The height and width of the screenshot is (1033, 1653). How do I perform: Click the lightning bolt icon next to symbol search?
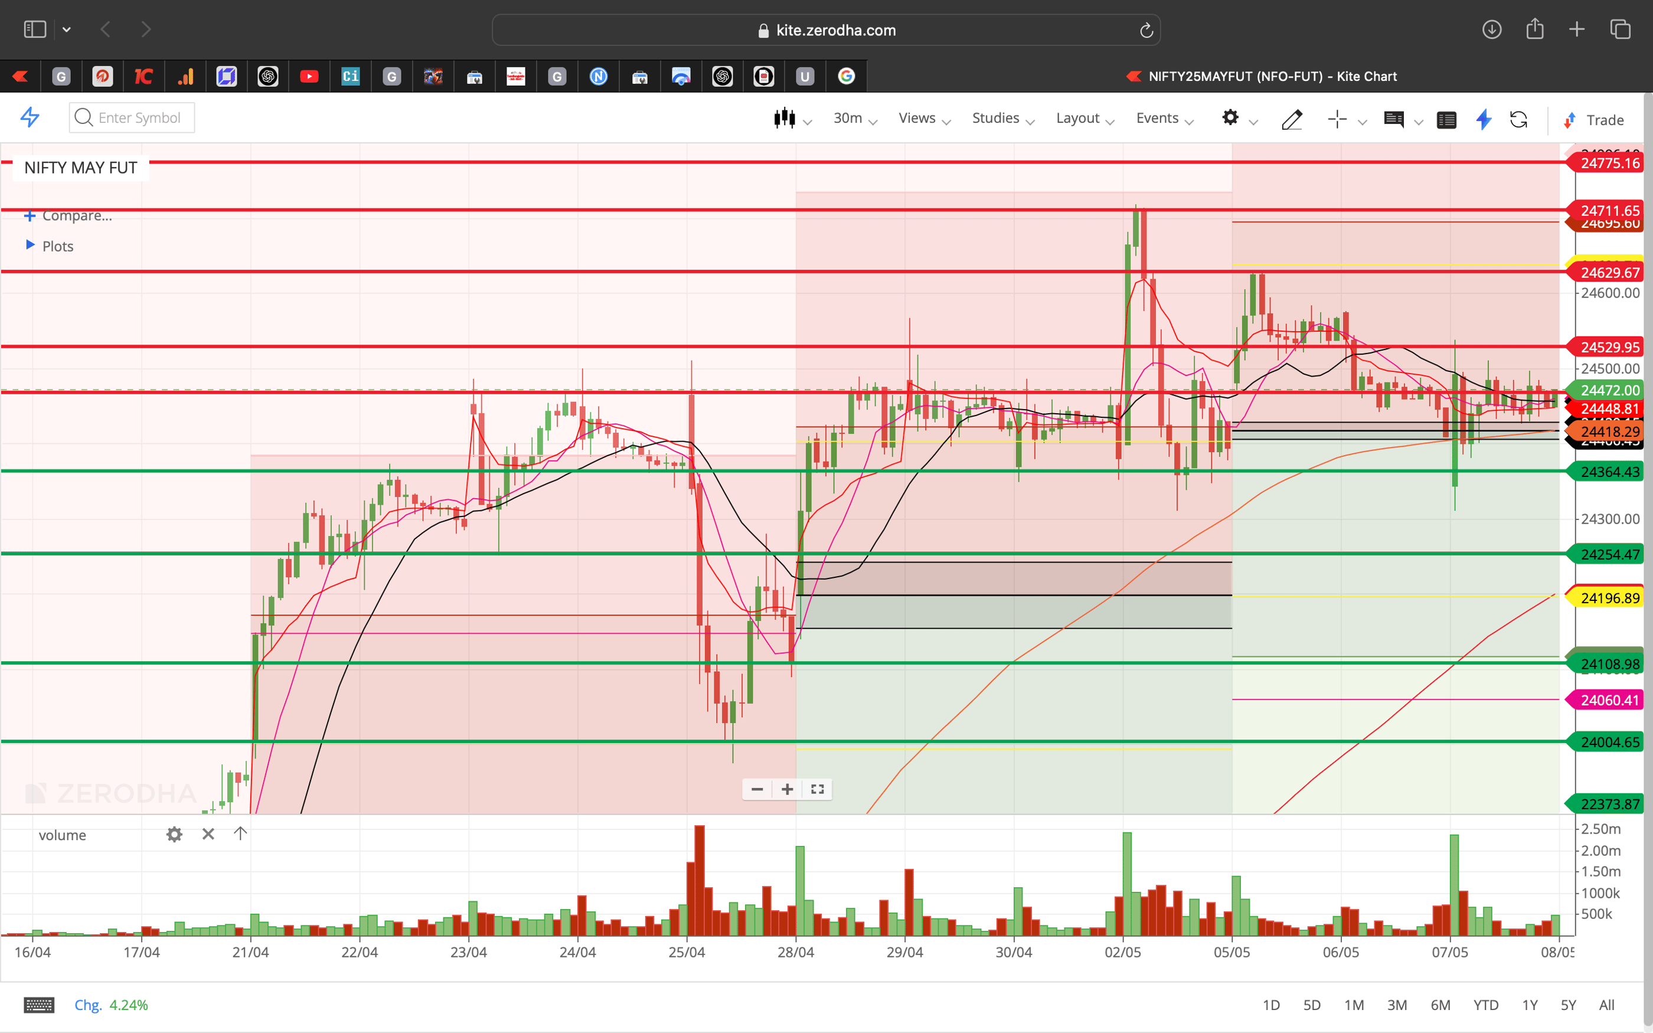29,117
